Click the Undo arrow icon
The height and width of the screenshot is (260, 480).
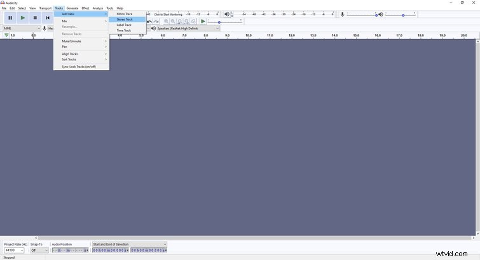(x=149, y=22)
